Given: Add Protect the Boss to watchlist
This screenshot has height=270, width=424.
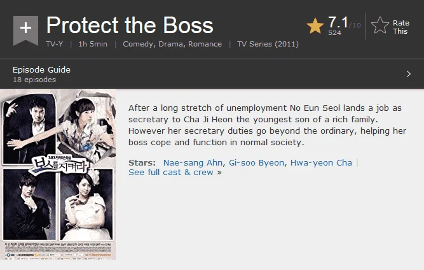Looking at the screenshot, I should click(25, 30).
